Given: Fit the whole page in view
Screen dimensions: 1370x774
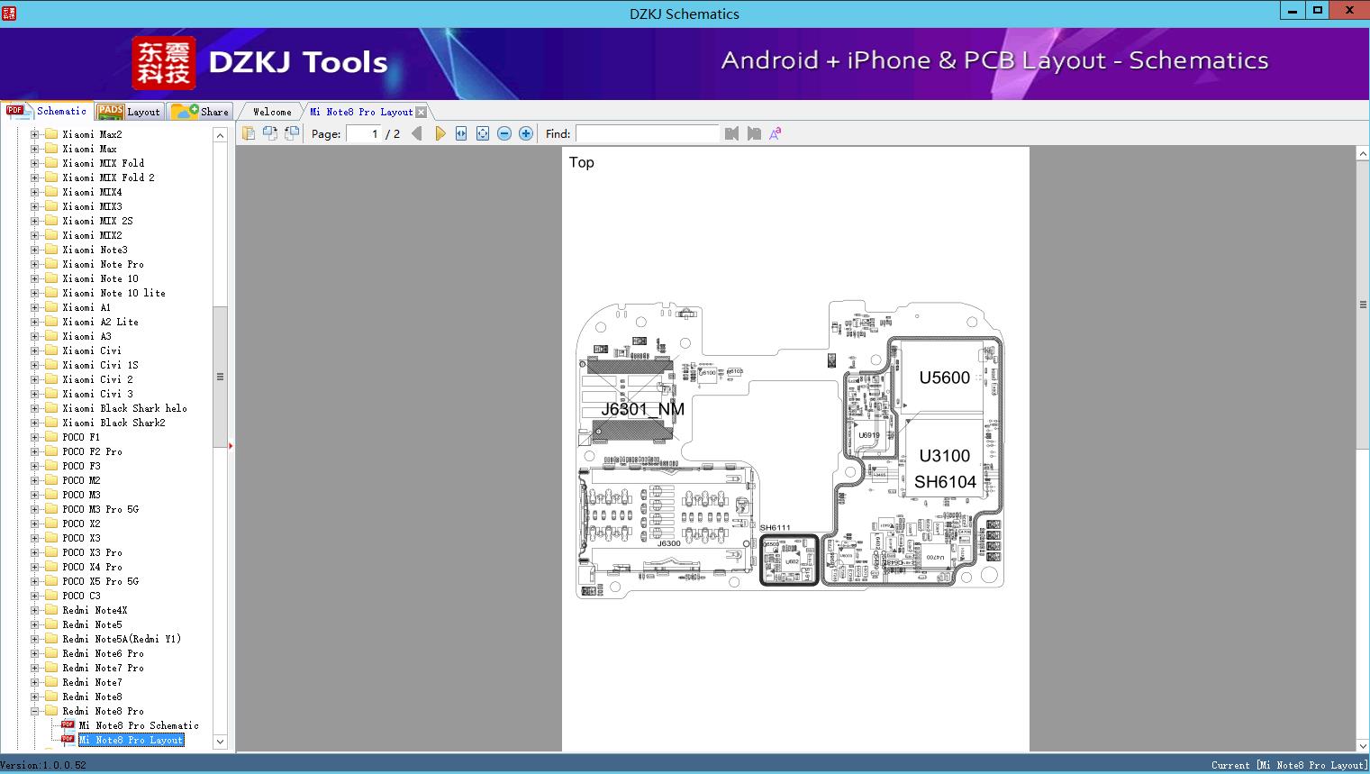Looking at the screenshot, I should pyautogui.click(x=483, y=133).
